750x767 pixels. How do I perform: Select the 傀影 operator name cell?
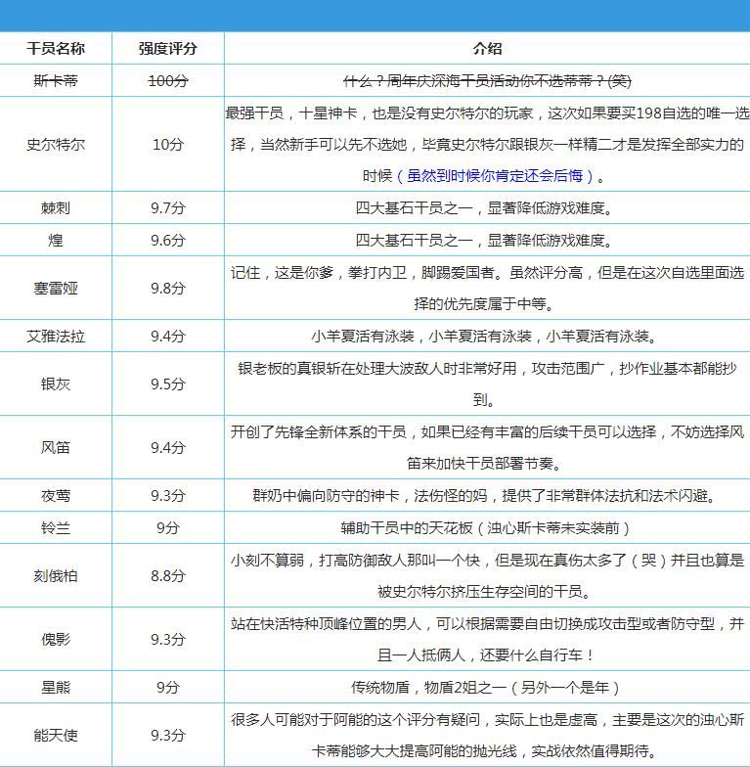click(x=56, y=639)
